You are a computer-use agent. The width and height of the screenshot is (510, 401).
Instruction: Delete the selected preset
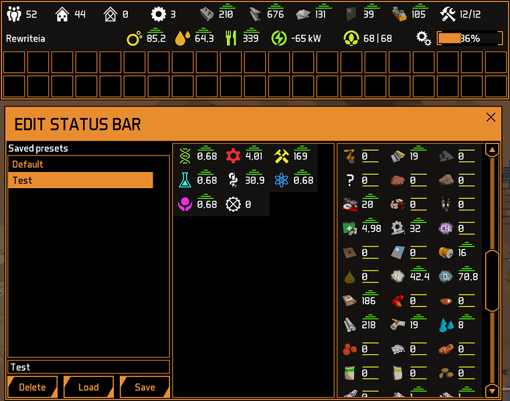32,387
